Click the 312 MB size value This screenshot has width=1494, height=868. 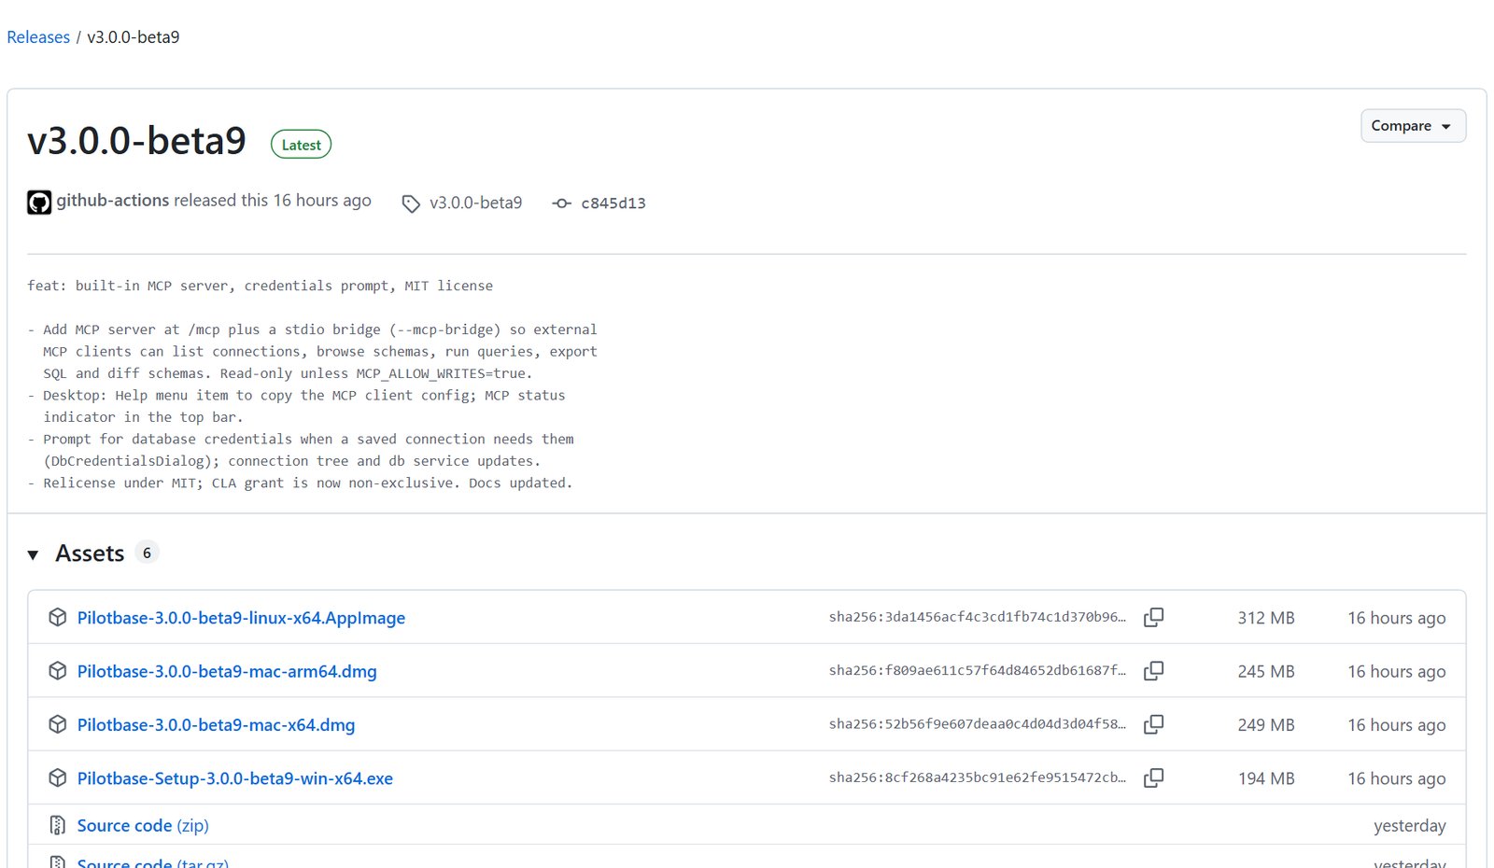click(x=1266, y=618)
